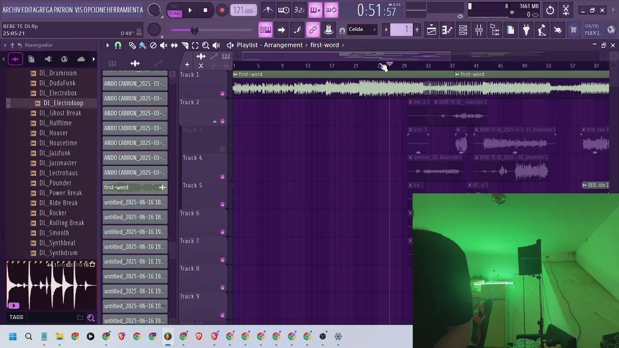The width and height of the screenshot is (619, 348).
Task: Open the browser Audio tab icon
Action: [x=15, y=59]
